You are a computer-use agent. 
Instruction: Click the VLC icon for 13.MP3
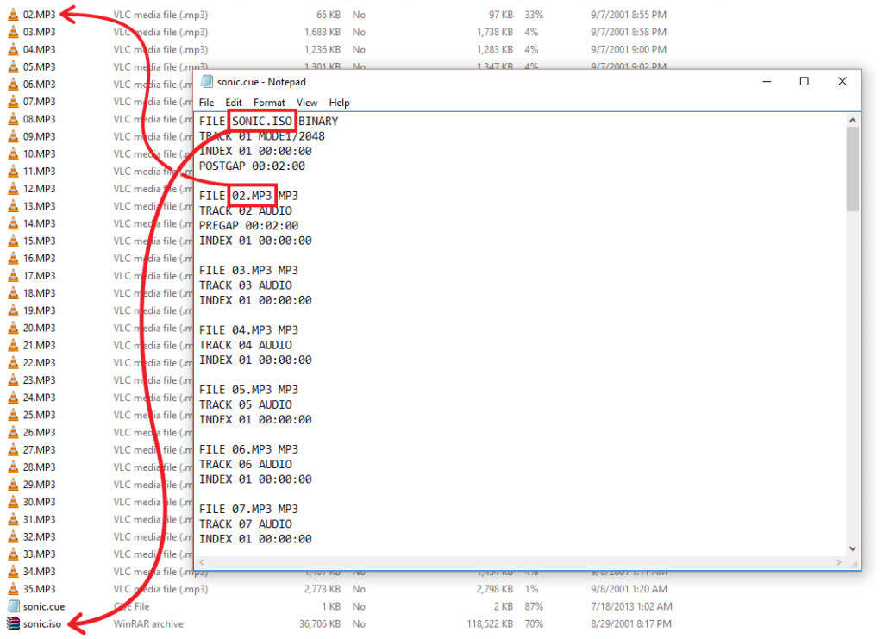point(13,206)
